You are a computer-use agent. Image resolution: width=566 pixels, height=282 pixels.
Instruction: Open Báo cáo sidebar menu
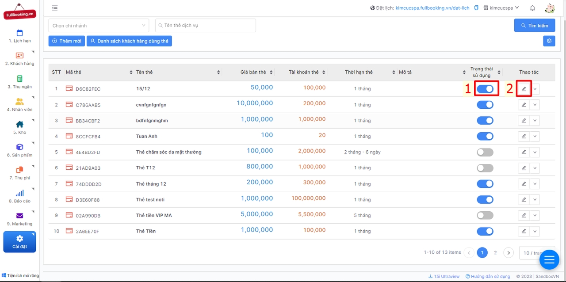(19, 196)
